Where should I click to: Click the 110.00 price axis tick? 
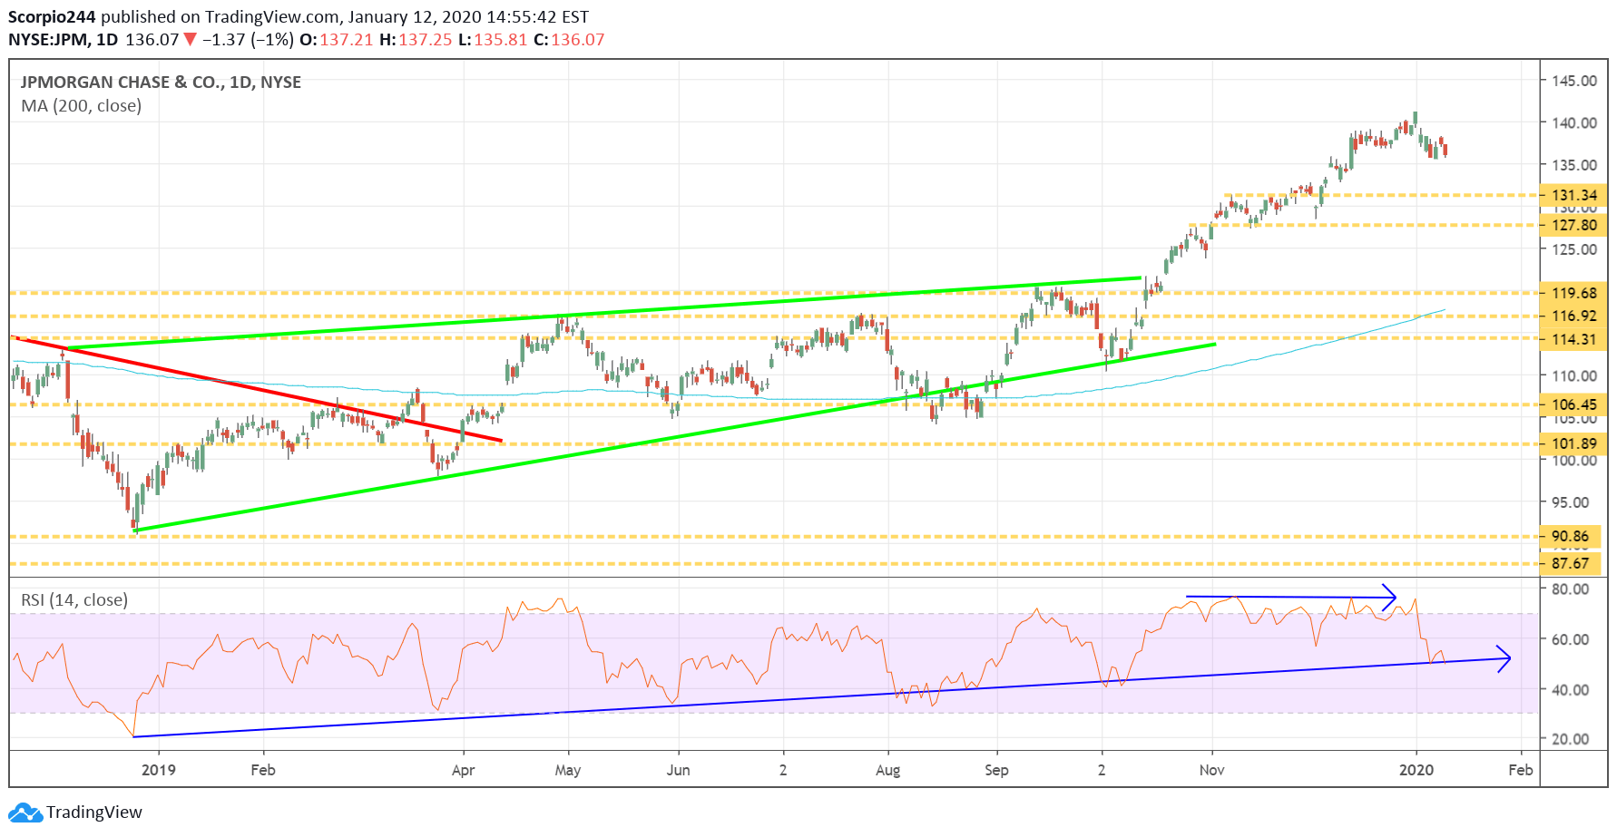(1574, 375)
